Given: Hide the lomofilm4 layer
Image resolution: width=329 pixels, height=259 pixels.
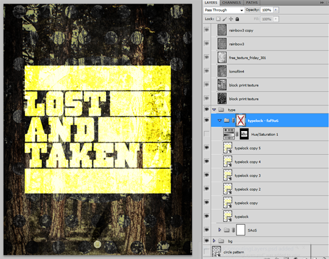Looking at the screenshot, I should coord(207,71).
